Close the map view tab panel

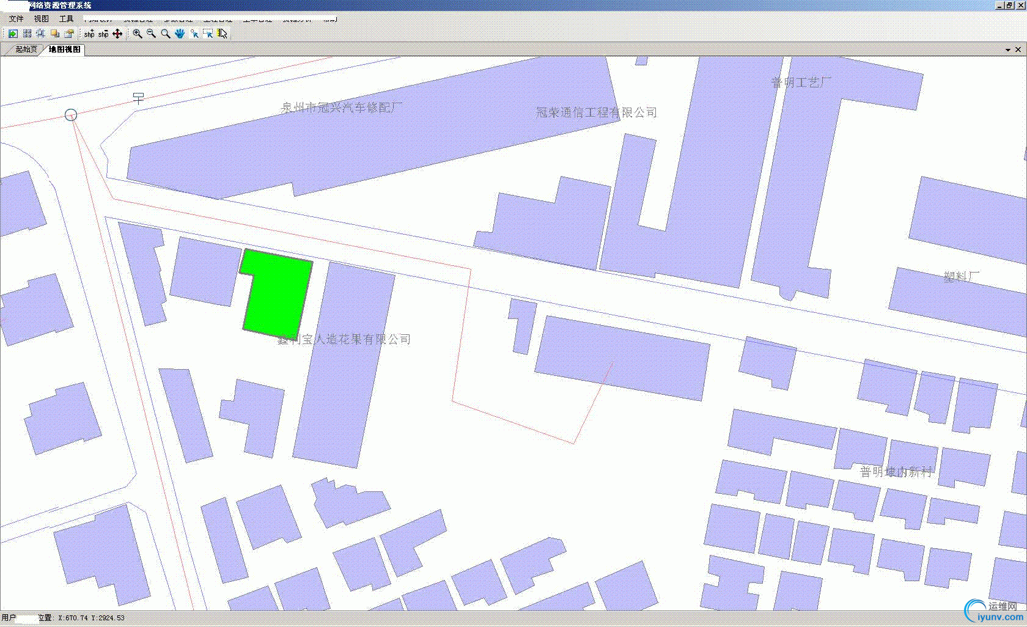[x=1018, y=50]
